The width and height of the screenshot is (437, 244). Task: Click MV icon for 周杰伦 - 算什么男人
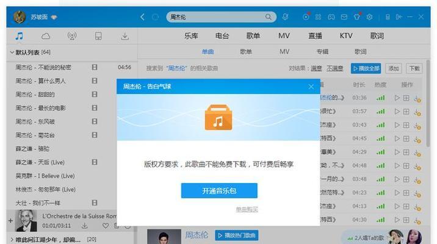point(95,81)
